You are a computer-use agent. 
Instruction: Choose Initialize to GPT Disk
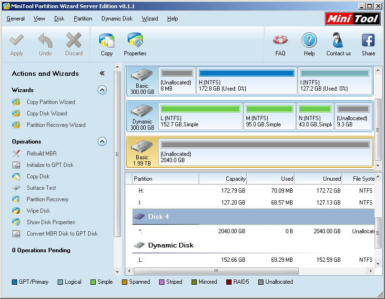point(50,165)
